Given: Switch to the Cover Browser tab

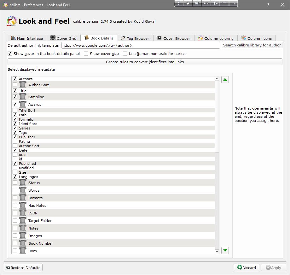Looking at the screenshot, I should [174, 38].
